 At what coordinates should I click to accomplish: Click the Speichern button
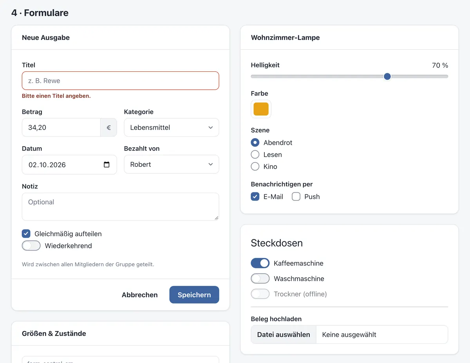coord(194,295)
